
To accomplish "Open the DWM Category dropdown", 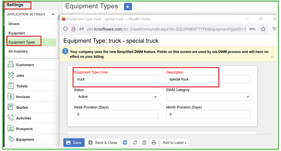I will pos(208,97).
